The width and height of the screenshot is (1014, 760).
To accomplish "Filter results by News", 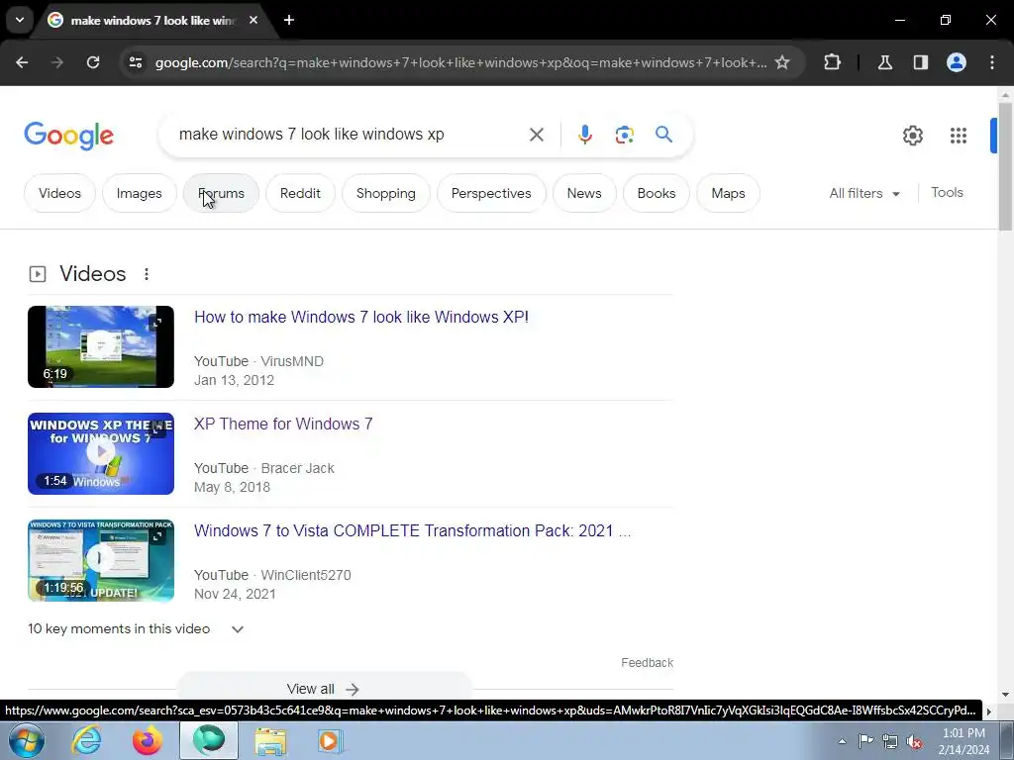I will coord(584,193).
